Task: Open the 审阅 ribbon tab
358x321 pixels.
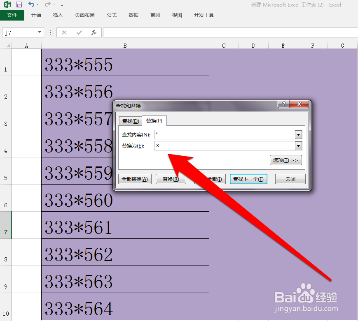Action: (155, 15)
